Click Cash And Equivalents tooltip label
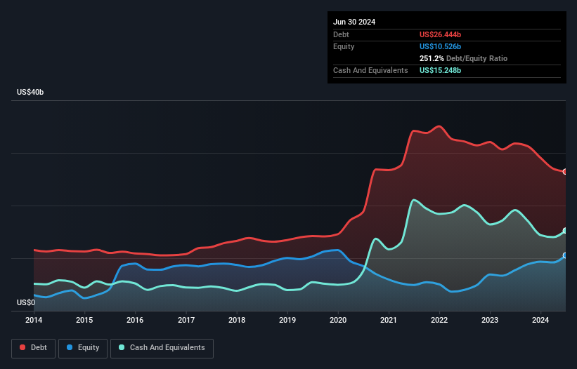This screenshot has width=577, height=369. click(x=370, y=70)
